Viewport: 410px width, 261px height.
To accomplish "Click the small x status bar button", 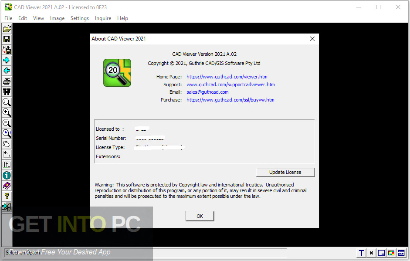I will [x=371, y=253].
